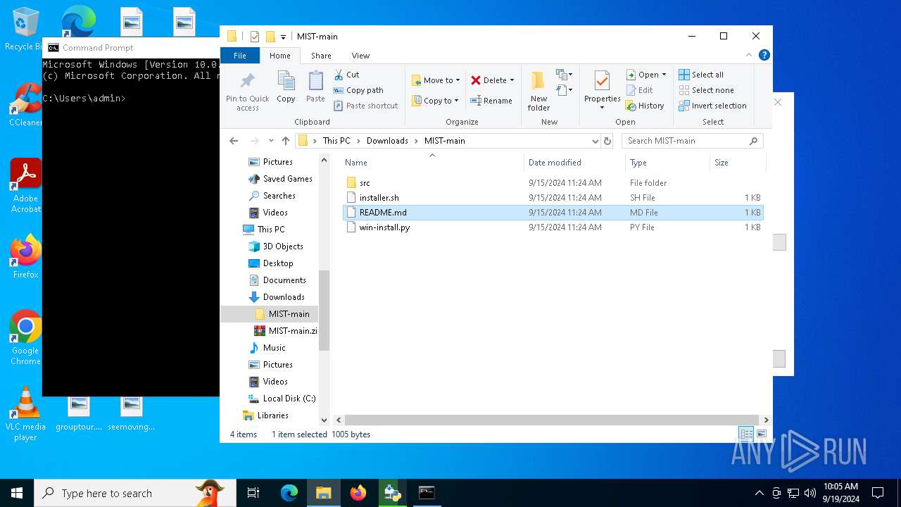Expand address bar history dropdown
901x507 pixels.
point(596,141)
